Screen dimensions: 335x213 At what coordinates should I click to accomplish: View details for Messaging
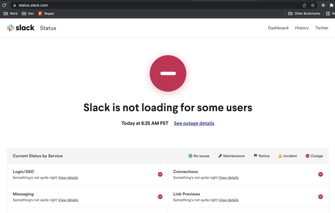pyautogui.click(x=68, y=200)
